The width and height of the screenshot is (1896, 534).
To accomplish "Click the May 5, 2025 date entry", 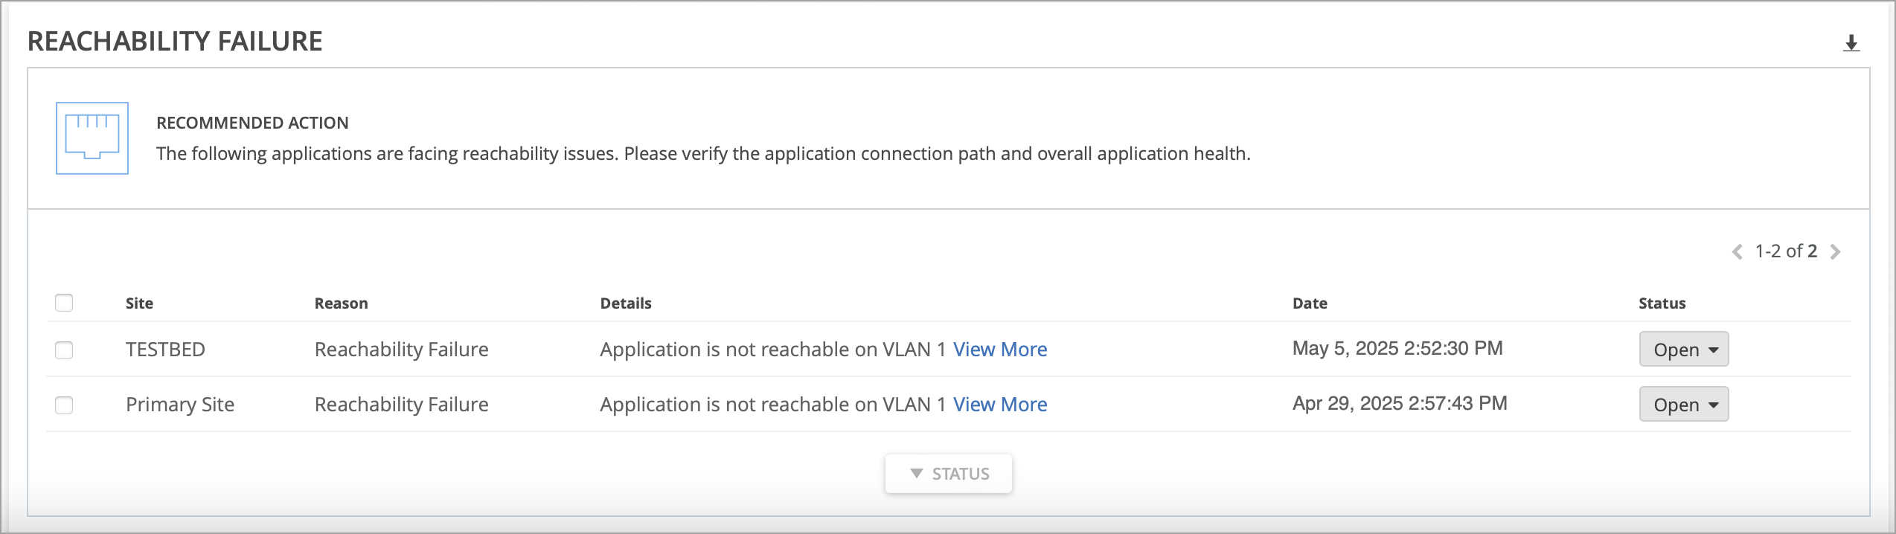I will pos(1397,349).
